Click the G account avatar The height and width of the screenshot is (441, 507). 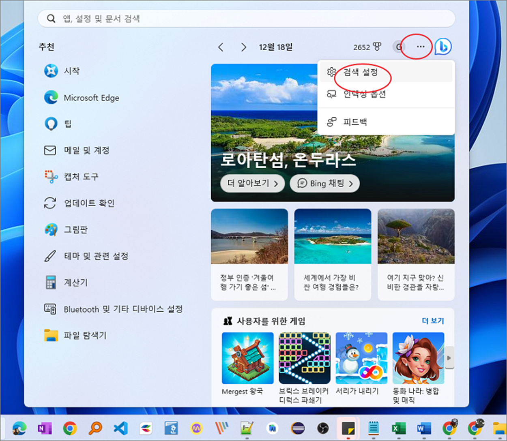(399, 47)
